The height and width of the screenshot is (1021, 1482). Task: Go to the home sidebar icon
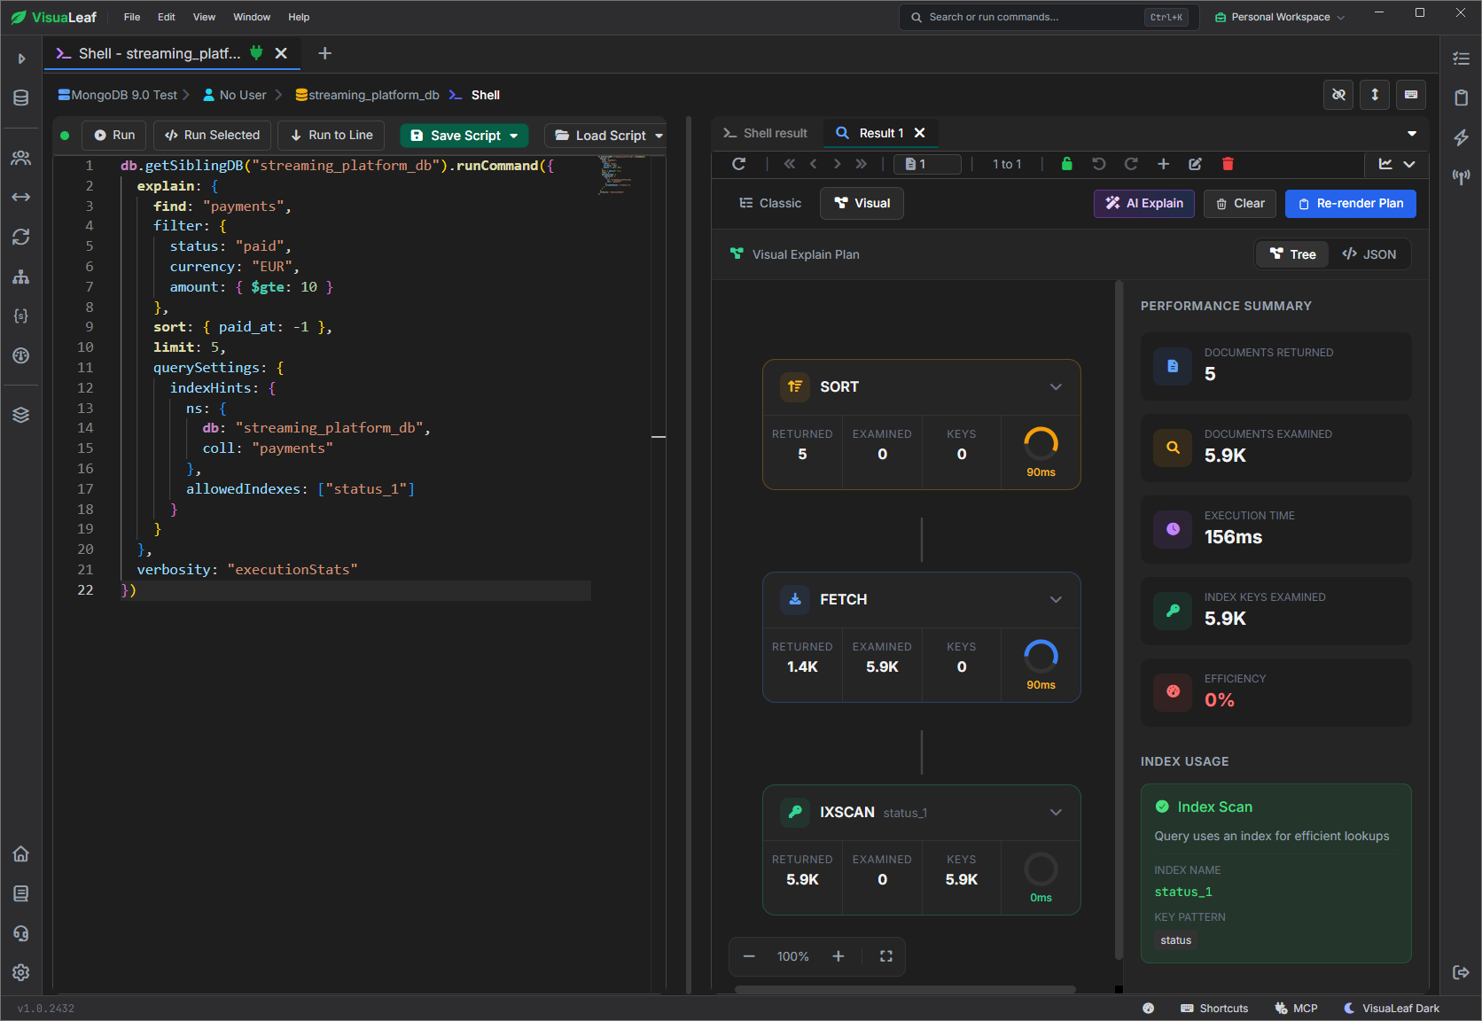(x=21, y=853)
